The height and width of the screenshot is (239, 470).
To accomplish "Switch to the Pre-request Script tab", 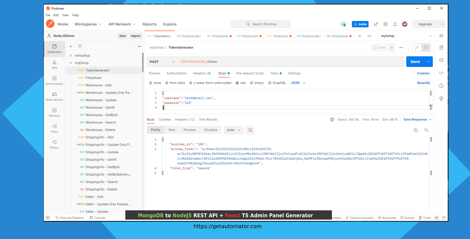I will pyautogui.click(x=250, y=73).
